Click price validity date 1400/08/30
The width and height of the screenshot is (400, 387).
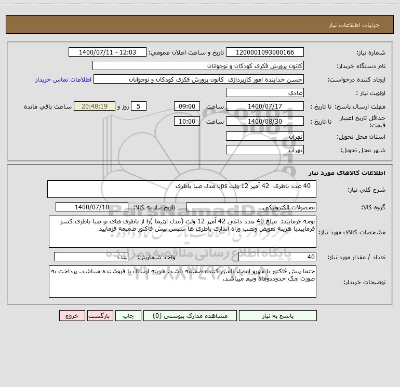coord(265,121)
